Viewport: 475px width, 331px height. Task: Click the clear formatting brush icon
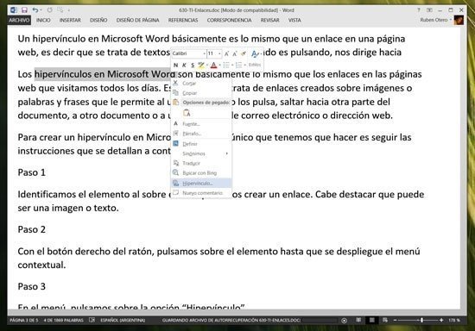coord(243,53)
